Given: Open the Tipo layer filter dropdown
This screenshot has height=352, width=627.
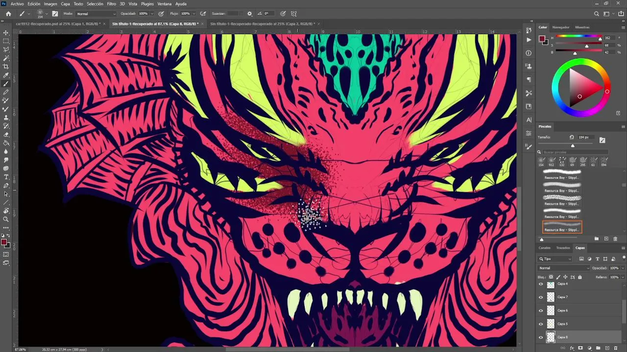Looking at the screenshot, I should pos(555,259).
